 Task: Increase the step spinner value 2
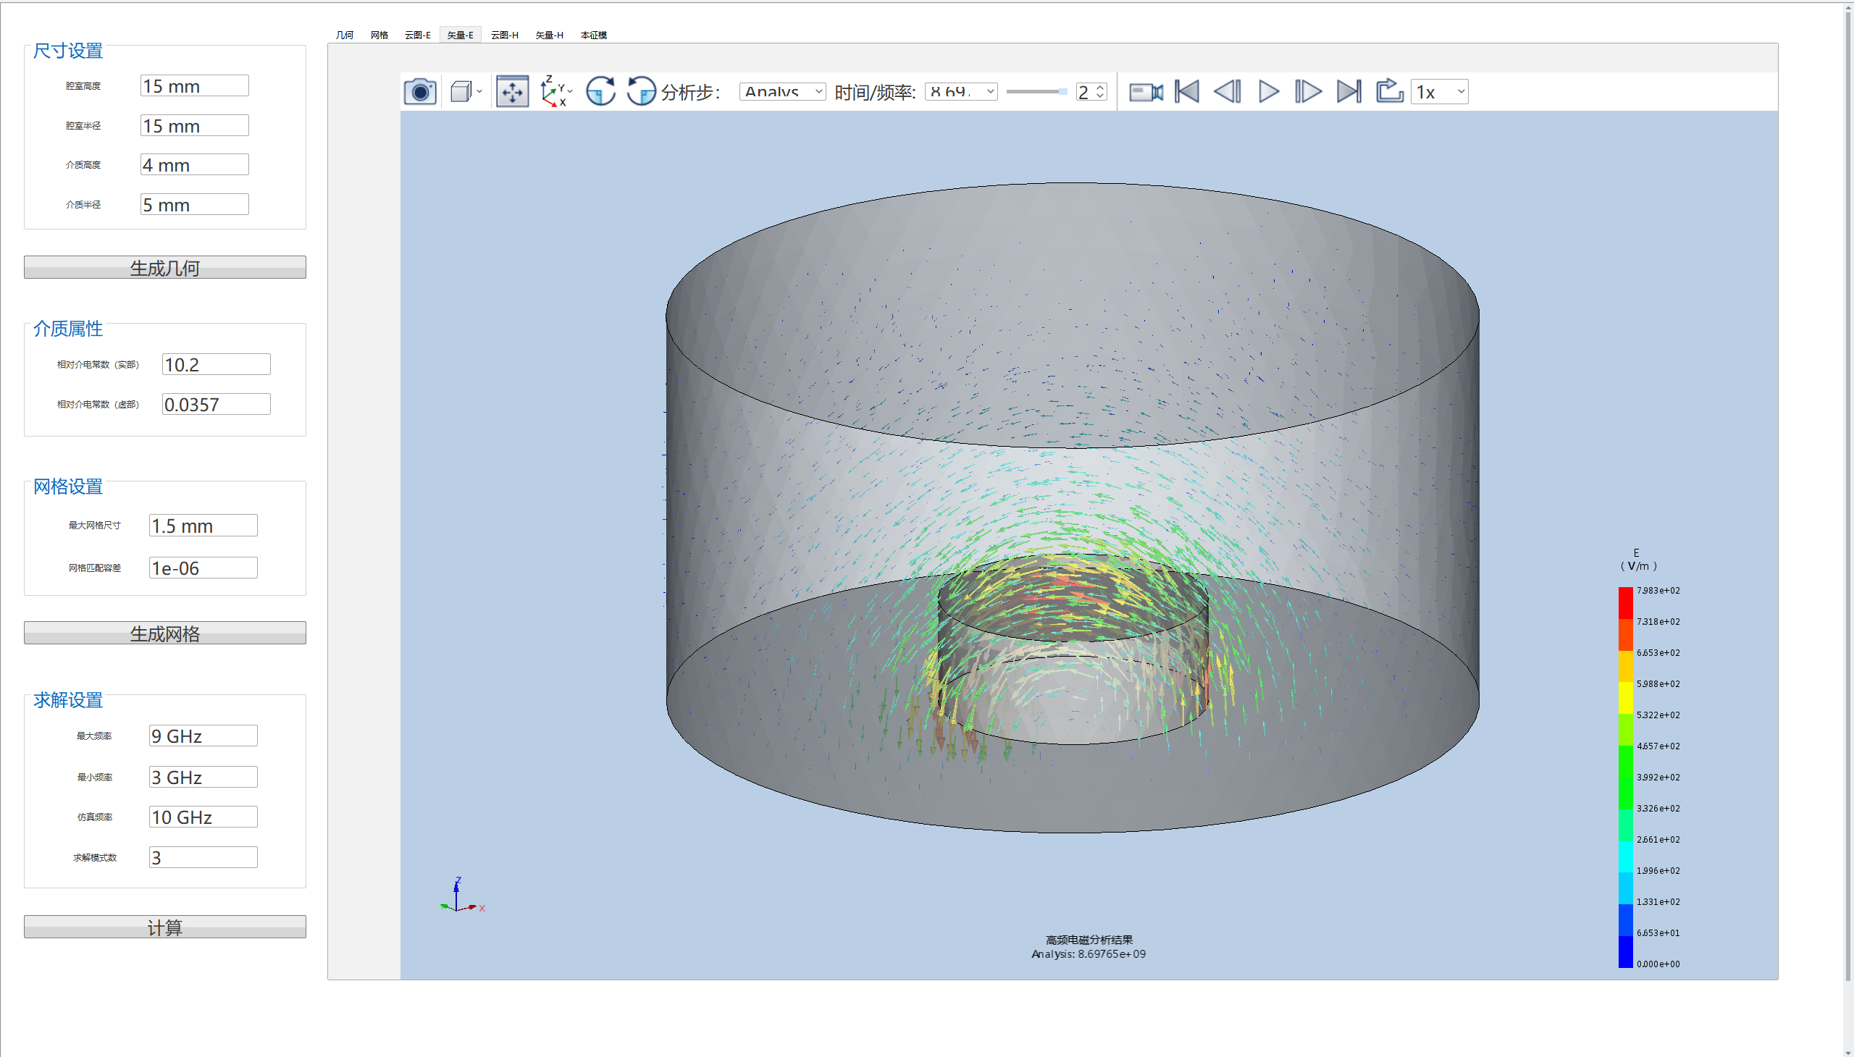[1100, 87]
